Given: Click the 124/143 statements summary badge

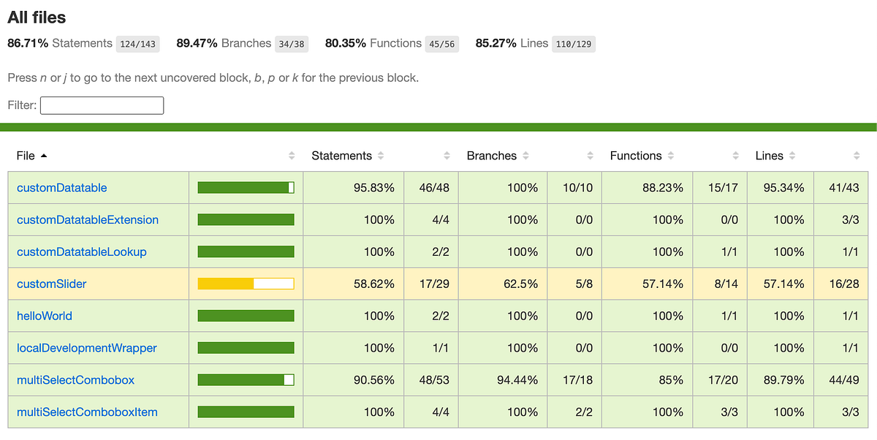Looking at the screenshot, I should point(138,44).
